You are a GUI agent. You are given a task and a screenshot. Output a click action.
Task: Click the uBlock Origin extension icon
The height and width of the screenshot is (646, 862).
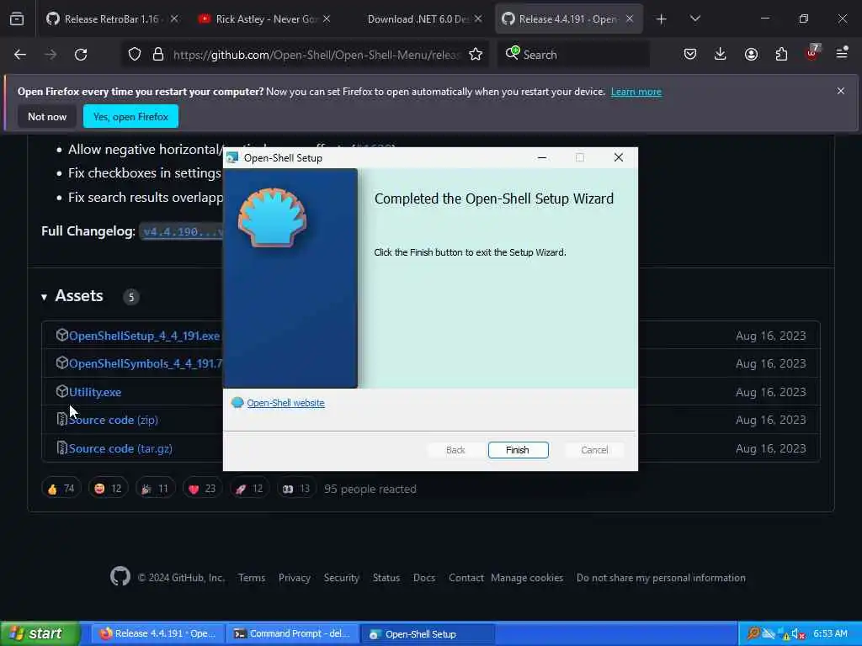click(812, 53)
